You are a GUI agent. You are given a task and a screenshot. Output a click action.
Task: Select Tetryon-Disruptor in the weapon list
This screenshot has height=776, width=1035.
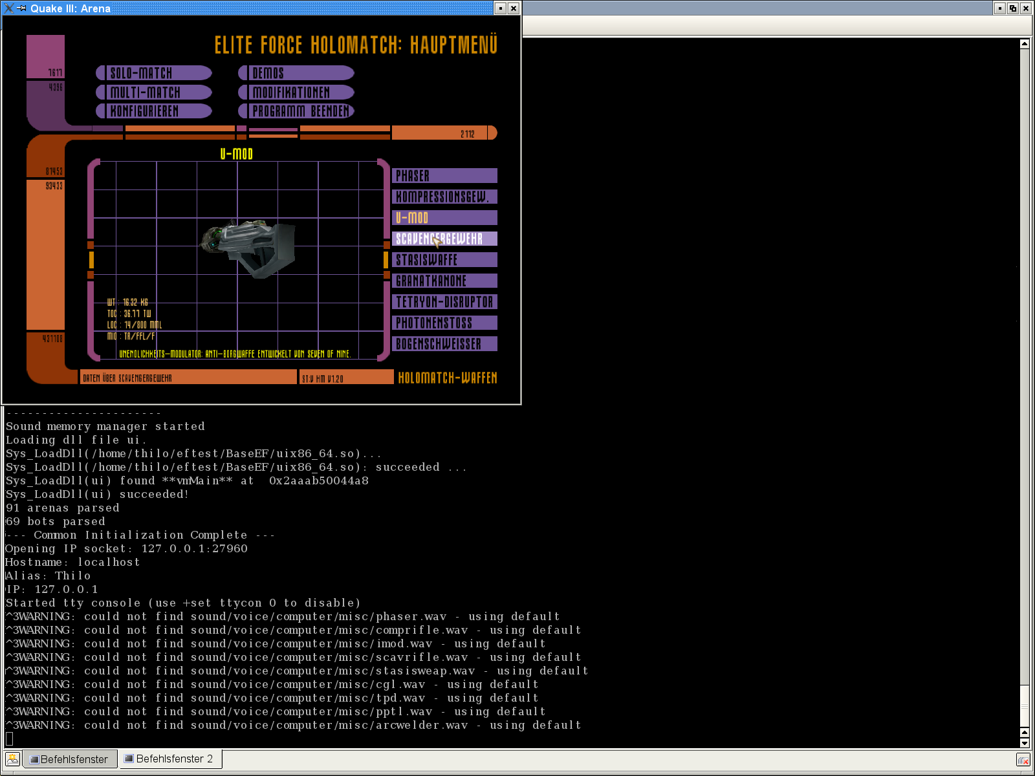(x=444, y=302)
